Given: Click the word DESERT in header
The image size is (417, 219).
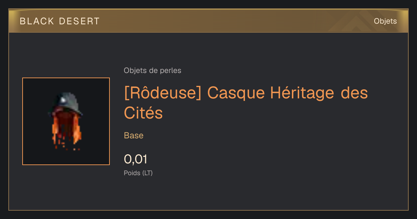Looking at the screenshot, I should pos(79,21).
